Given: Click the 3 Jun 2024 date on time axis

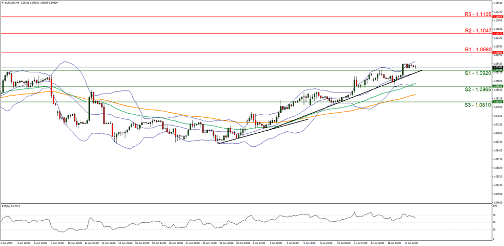Looking at the screenshot, I should click(x=7, y=242).
